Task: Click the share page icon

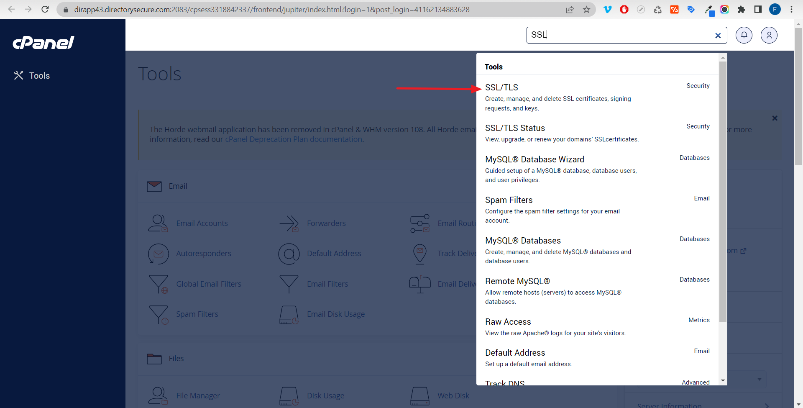Action: click(570, 9)
